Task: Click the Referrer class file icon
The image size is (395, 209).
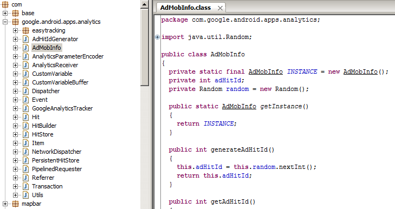Action: (25, 178)
